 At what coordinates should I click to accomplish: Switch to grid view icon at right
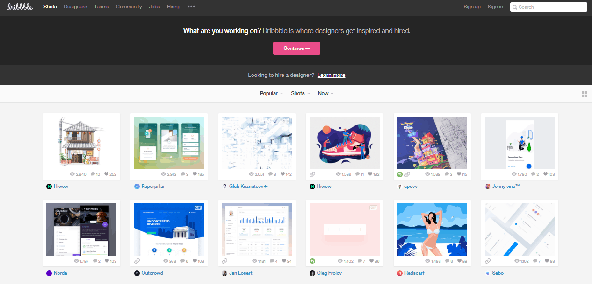pos(584,94)
